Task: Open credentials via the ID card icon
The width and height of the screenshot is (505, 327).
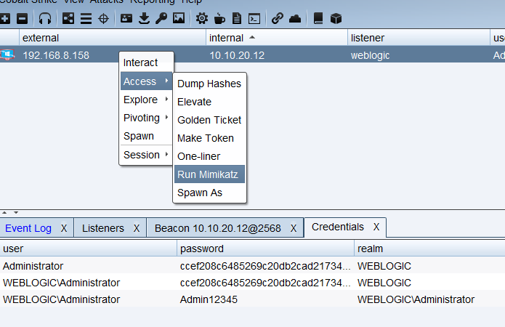Action: (x=126, y=18)
